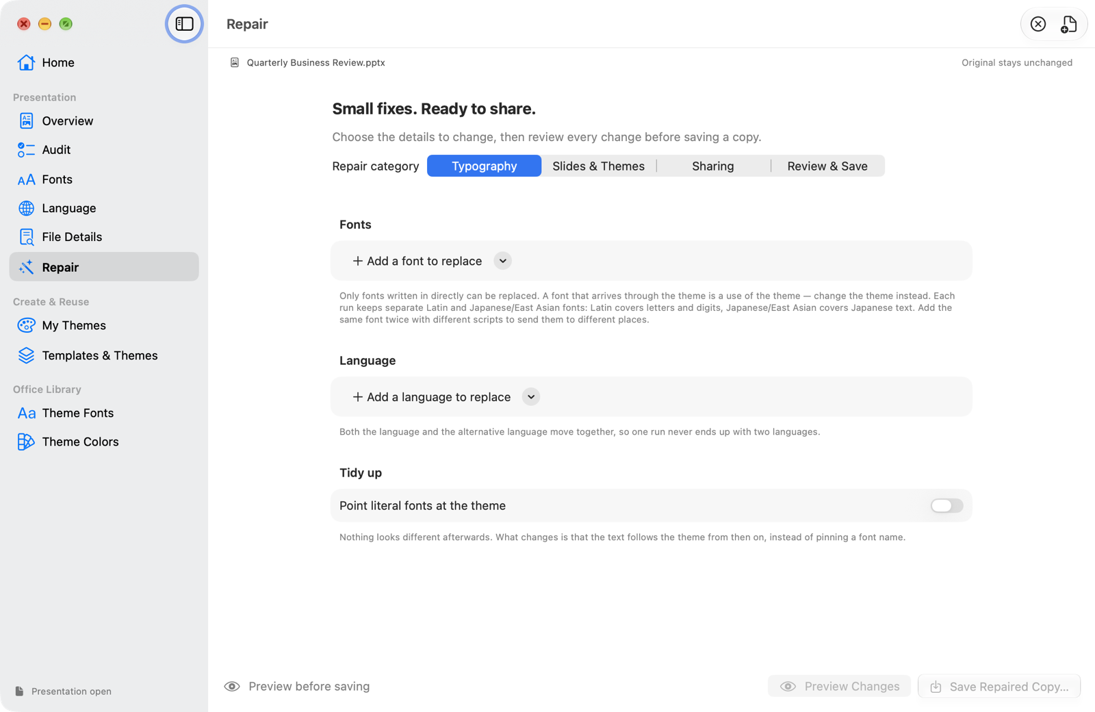
Task: Click the Theme Colors swatch icon
Action: click(x=26, y=442)
